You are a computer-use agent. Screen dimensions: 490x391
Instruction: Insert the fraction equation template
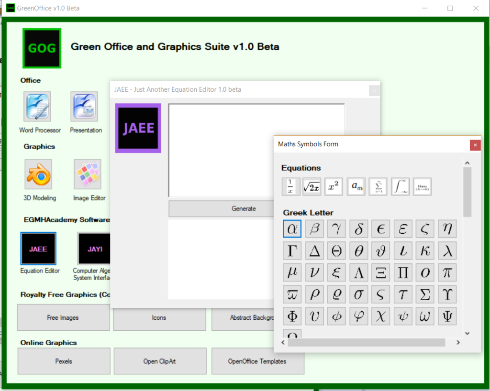point(290,186)
